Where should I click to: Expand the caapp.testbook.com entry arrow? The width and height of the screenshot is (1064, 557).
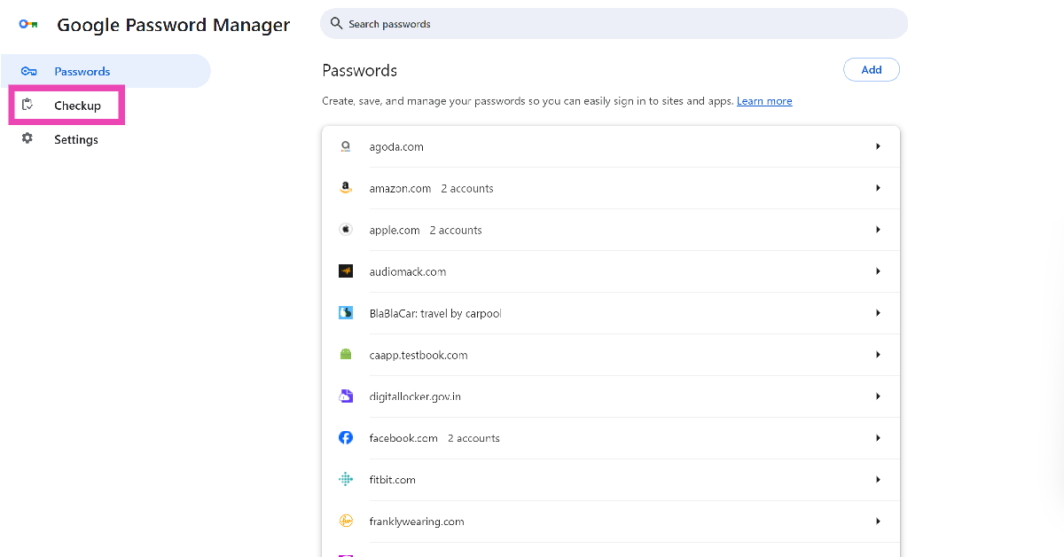878,355
